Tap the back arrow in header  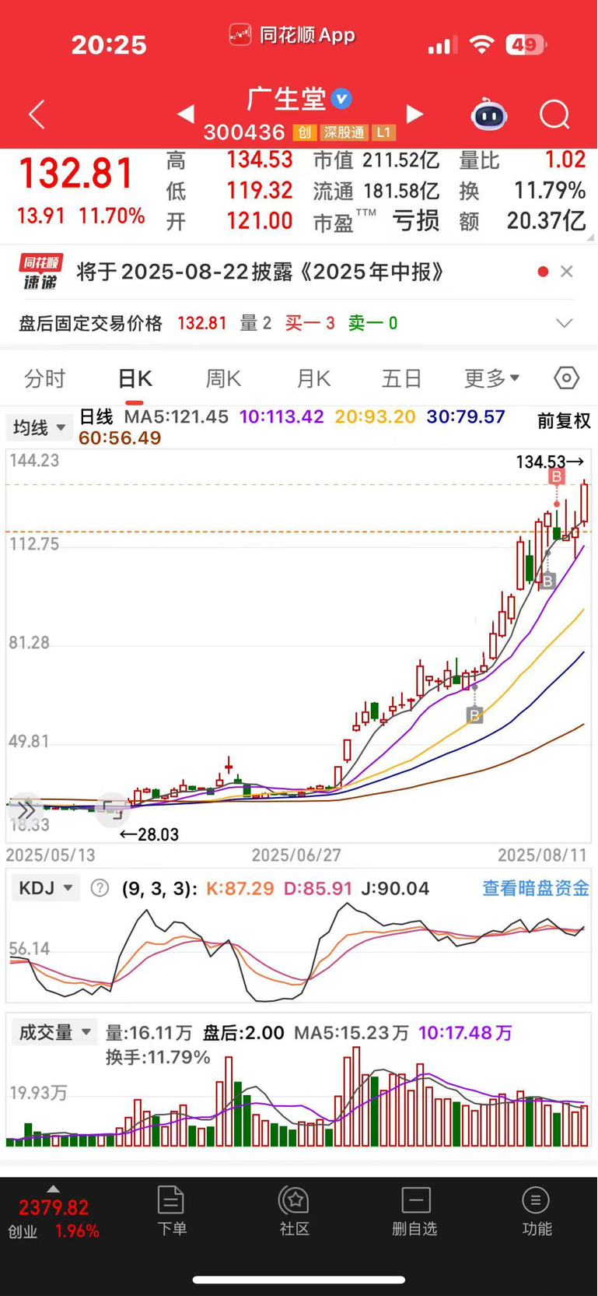(37, 114)
